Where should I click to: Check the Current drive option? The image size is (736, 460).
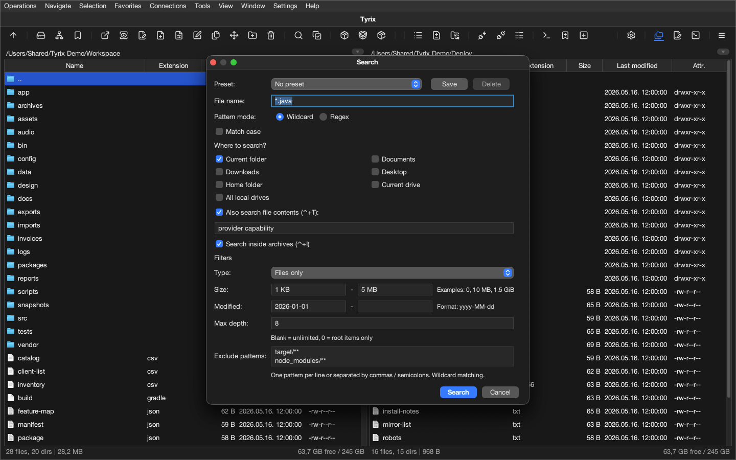click(x=375, y=185)
